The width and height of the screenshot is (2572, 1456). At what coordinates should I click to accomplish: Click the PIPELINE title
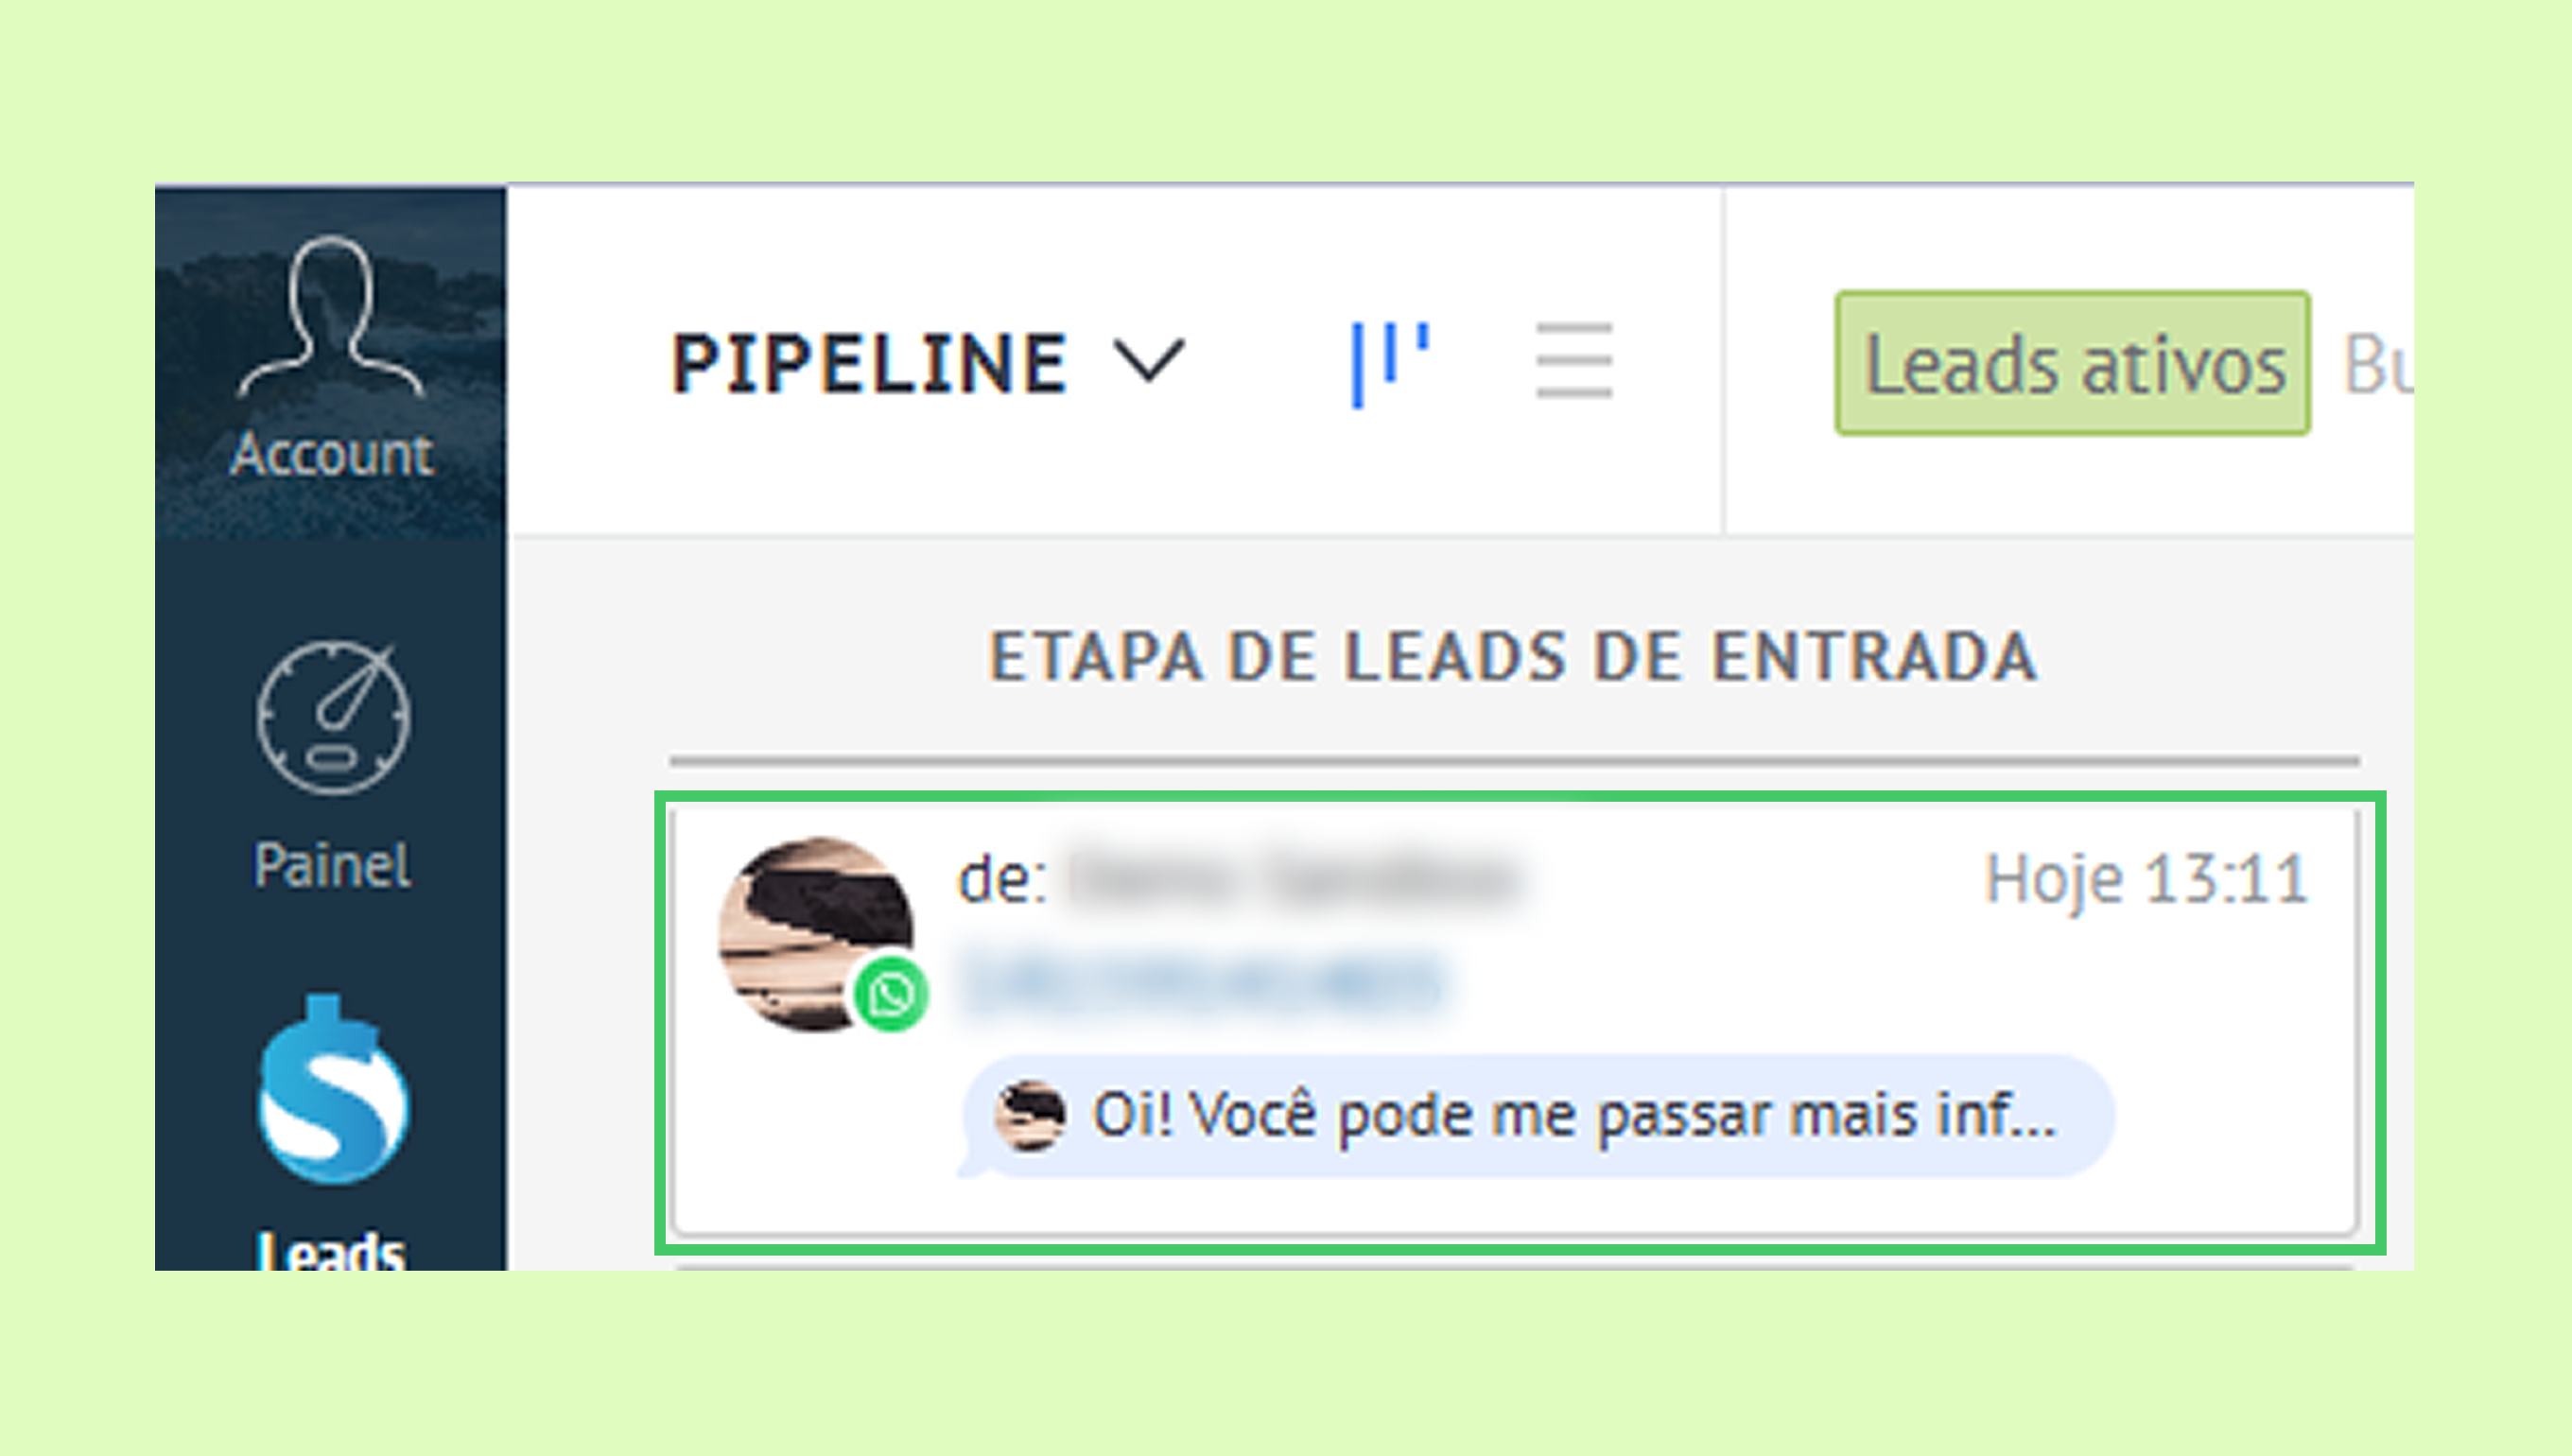869,363
